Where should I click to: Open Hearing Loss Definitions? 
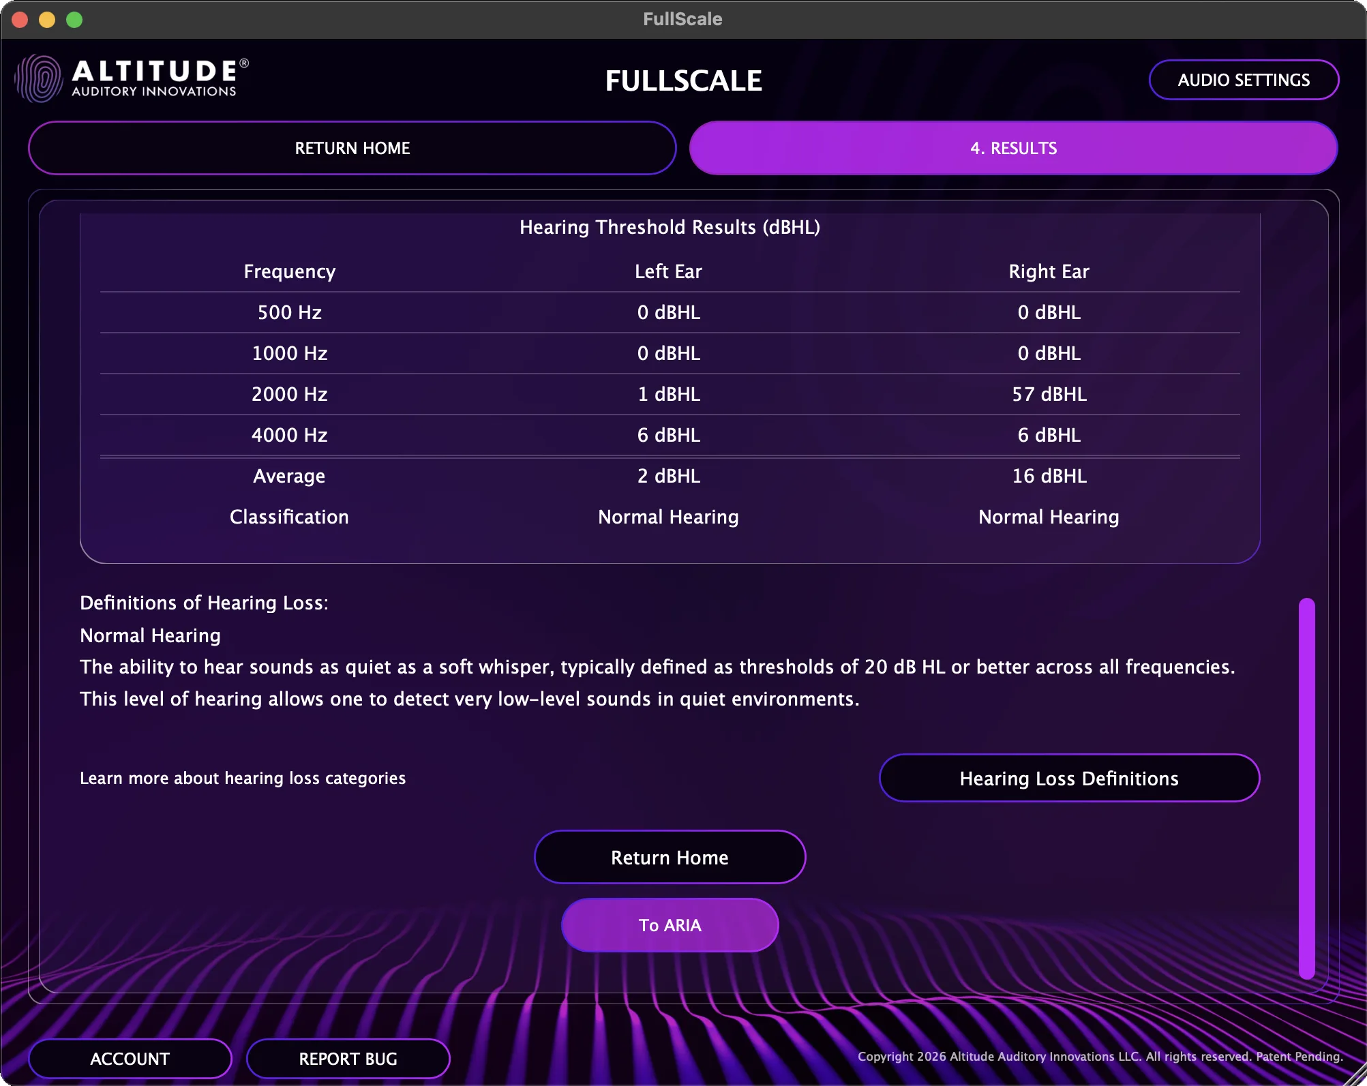click(1069, 778)
